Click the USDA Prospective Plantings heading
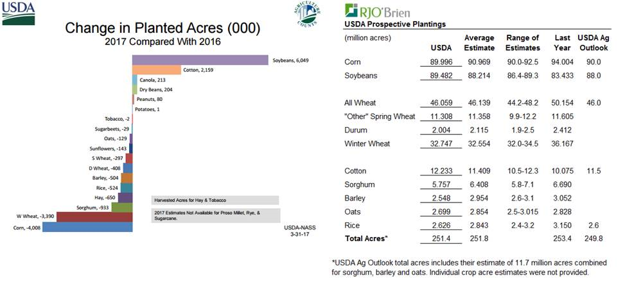The height and width of the screenshot is (286, 625). [x=395, y=24]
